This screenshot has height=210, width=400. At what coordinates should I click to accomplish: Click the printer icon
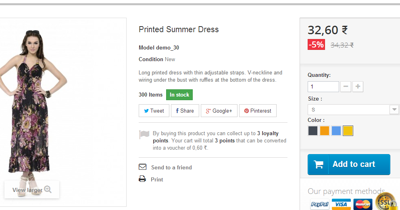pyautogui.click(x=142, y=179)
